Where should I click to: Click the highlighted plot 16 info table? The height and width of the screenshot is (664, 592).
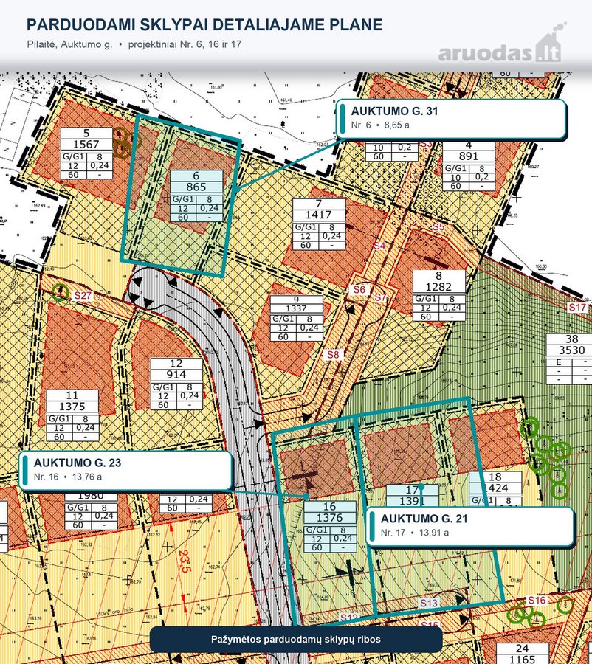[x=330, y=526]
